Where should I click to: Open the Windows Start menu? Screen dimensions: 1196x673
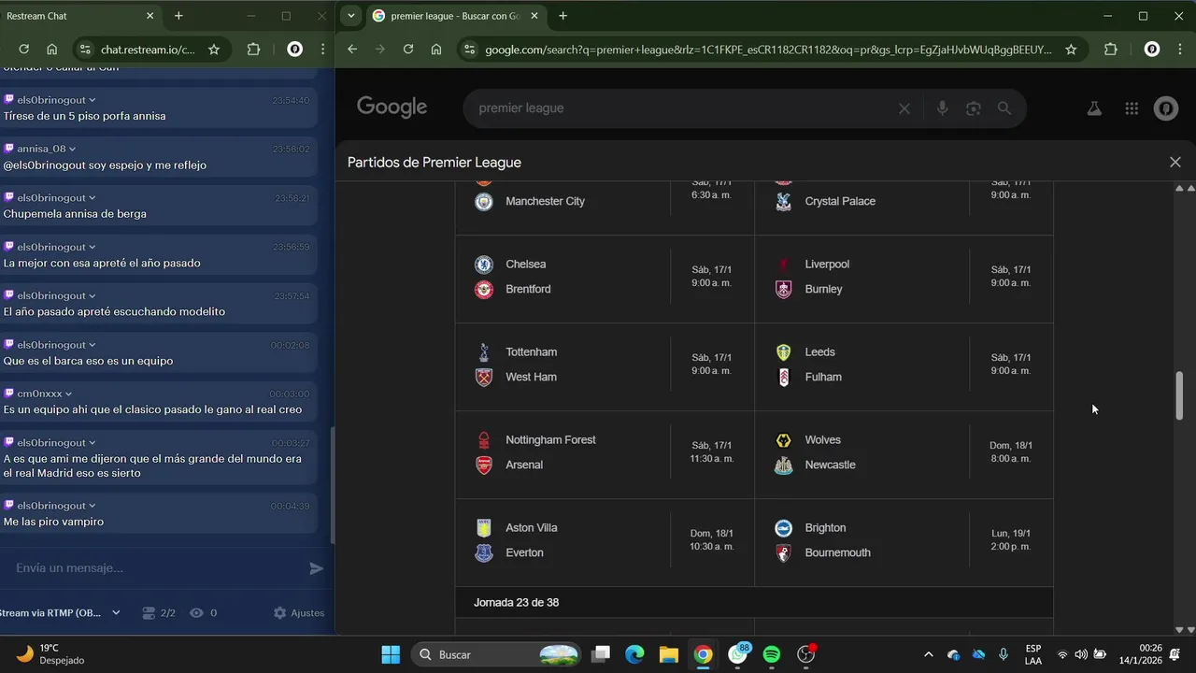point(391,654)
